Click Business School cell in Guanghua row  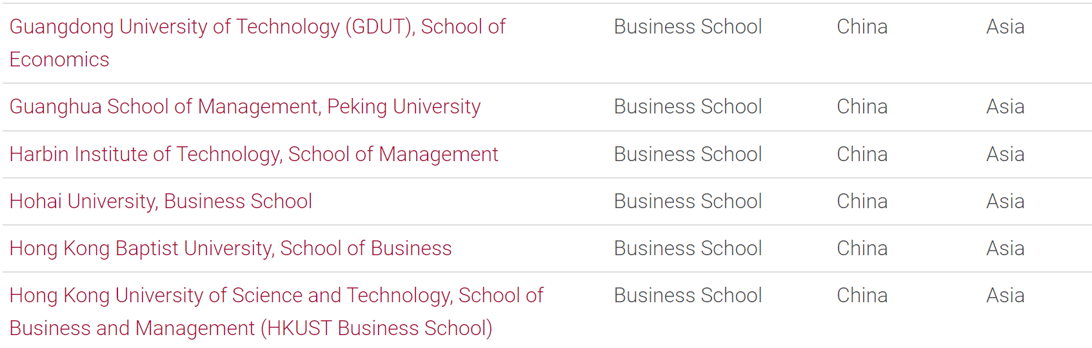[688, 106]
